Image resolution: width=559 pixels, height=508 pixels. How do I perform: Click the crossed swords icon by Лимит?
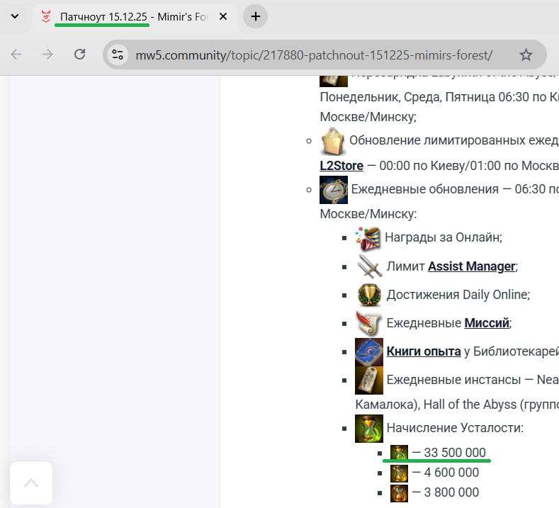(x=369, y=266)
